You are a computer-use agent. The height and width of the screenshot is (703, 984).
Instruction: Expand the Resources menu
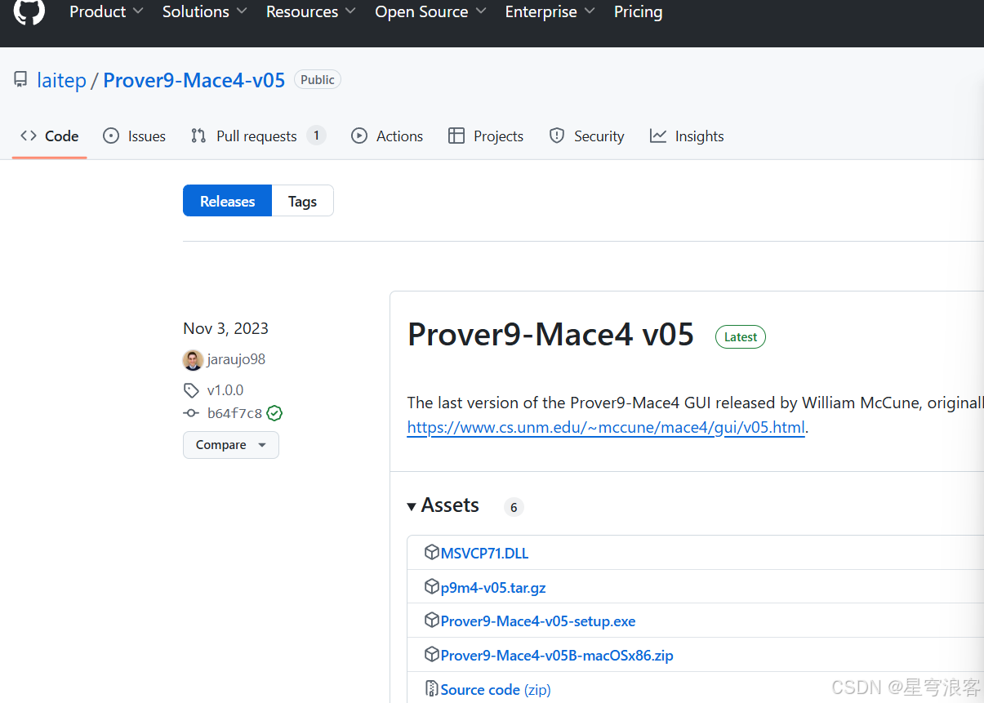[311, 11]
